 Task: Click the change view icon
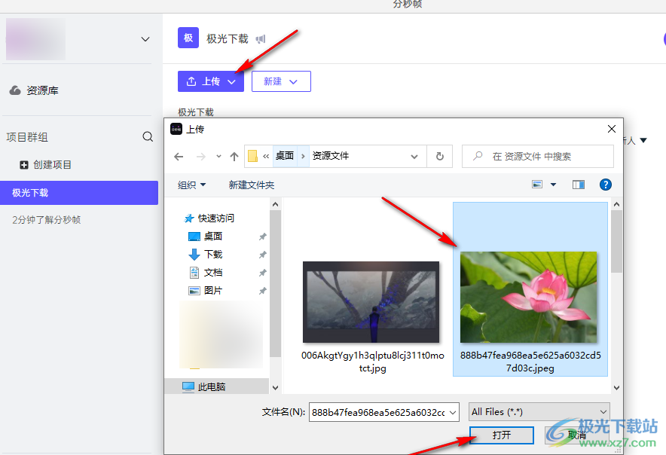tap(537, 185)
